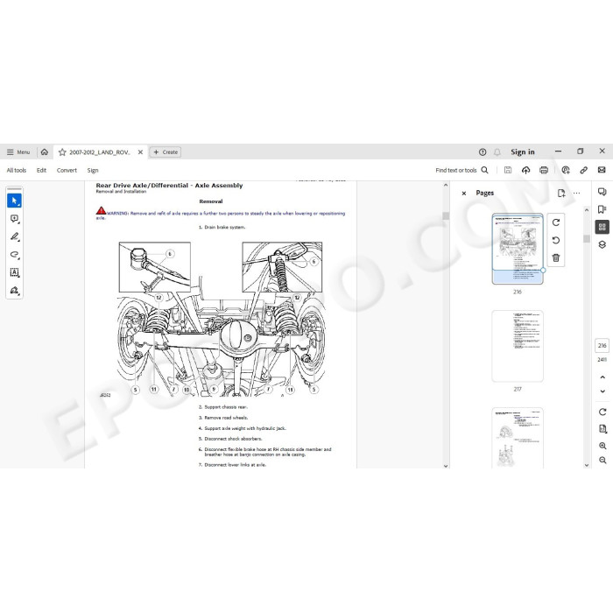Choose the Select arrow tool
Screen dimensions: 613x613
(15, 201)
